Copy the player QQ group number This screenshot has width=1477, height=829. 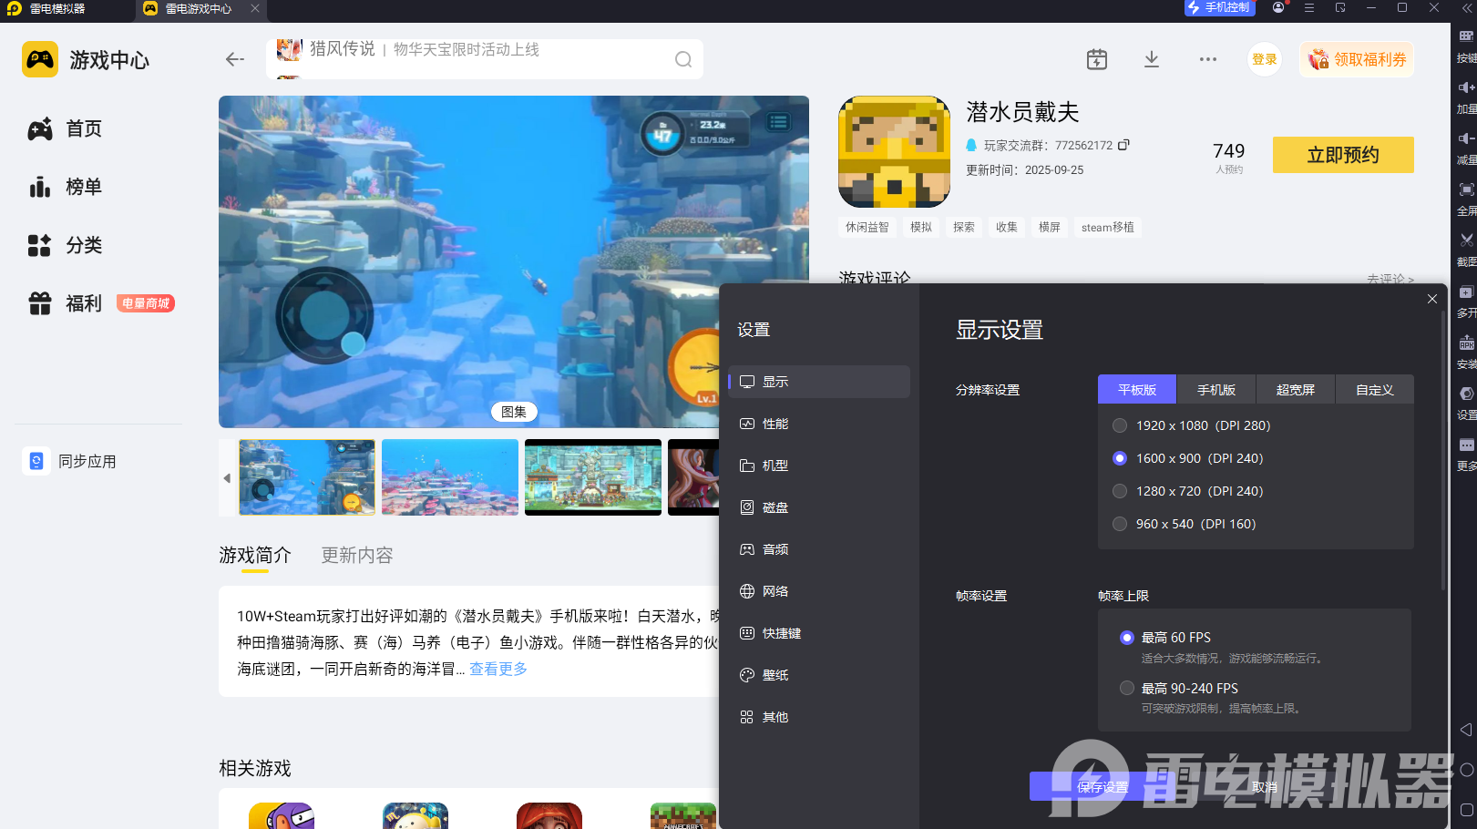point(1123,145)
